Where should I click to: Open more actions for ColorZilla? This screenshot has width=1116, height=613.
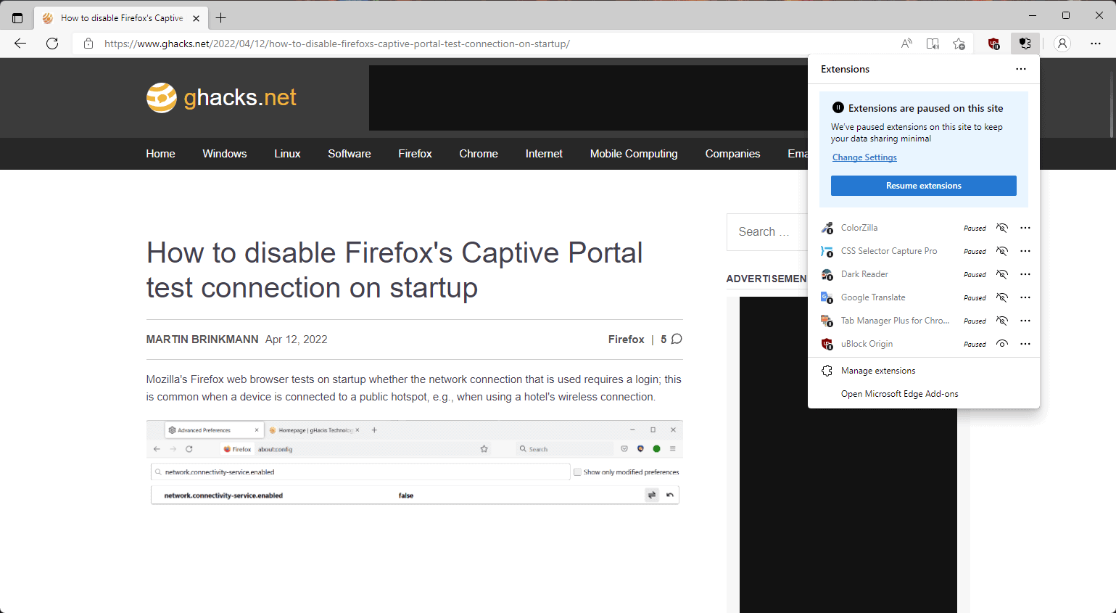point(1025,228)
